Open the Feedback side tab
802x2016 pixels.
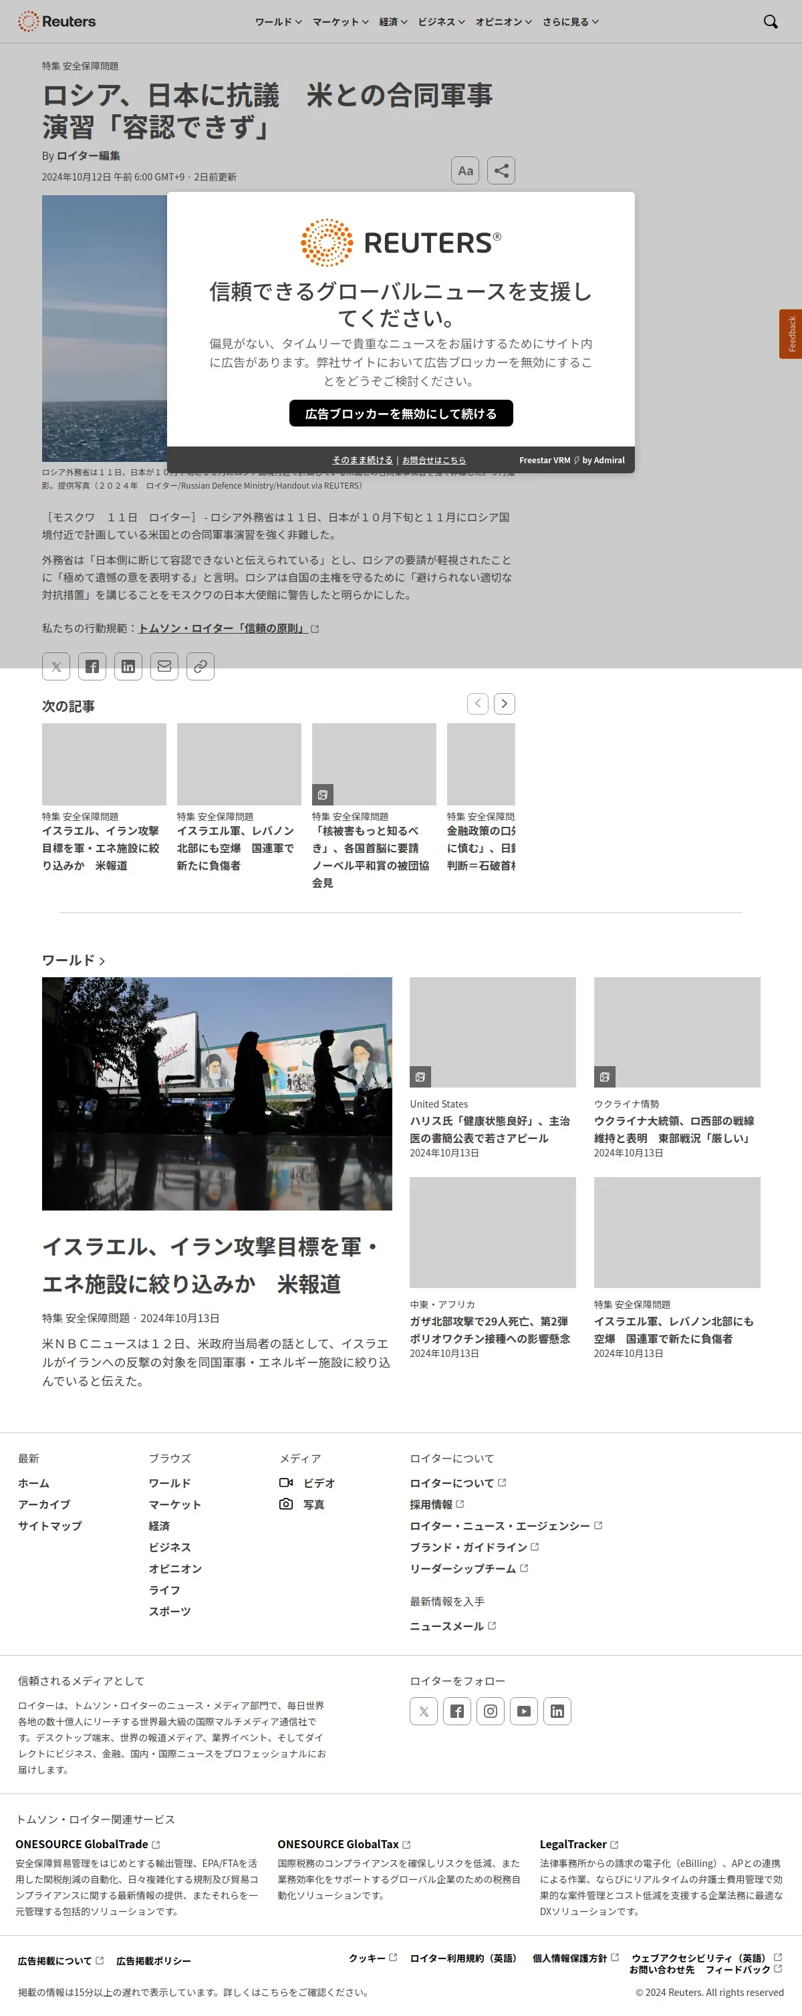pos(790,334)
